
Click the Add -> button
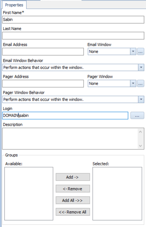point(73,177)
